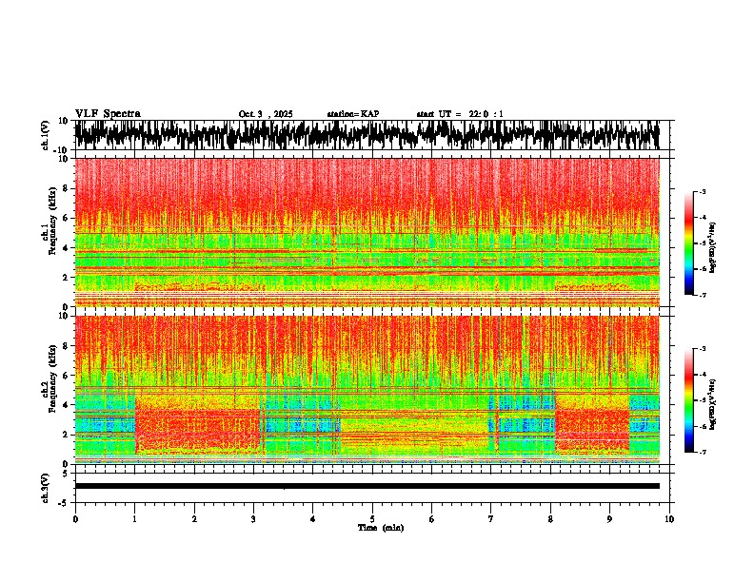Click the ch.3(V) flat black trace
This screenshot has height=582, width=754.
click(367, 486)
